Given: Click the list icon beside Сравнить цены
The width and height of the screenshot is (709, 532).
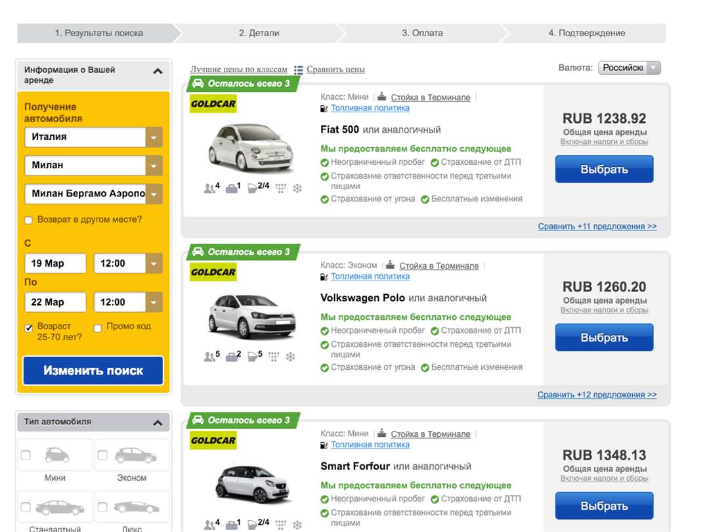Looking at the screenshot, I should [x=299, y=70].
